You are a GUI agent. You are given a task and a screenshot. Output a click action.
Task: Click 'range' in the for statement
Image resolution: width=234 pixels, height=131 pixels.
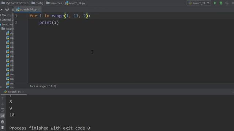58,16
